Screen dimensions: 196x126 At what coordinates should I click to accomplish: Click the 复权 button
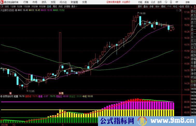click(140, 6)
